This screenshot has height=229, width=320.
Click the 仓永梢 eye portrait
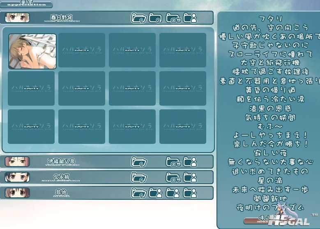17,177
